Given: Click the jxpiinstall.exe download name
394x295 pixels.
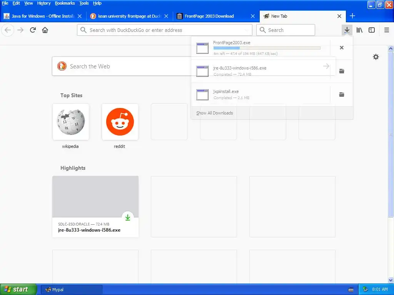Looking at the screenshot, I should tap(226, 91).
